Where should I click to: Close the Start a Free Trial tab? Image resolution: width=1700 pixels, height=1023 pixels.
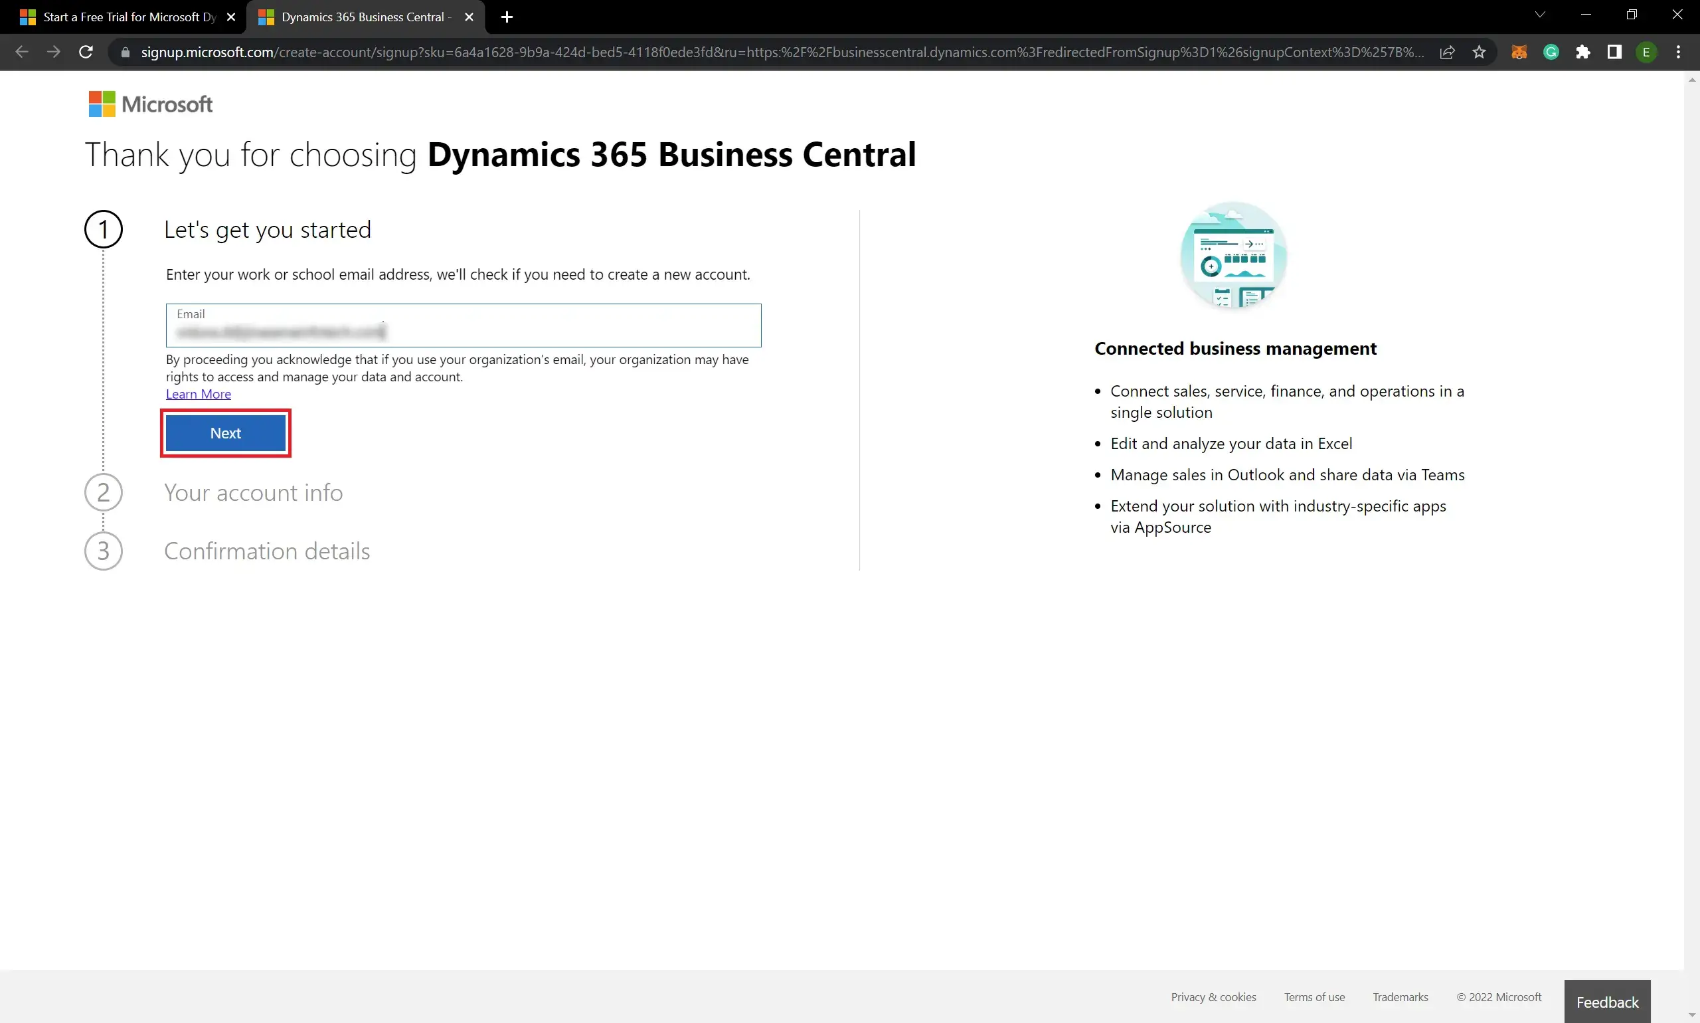[231, 17]
